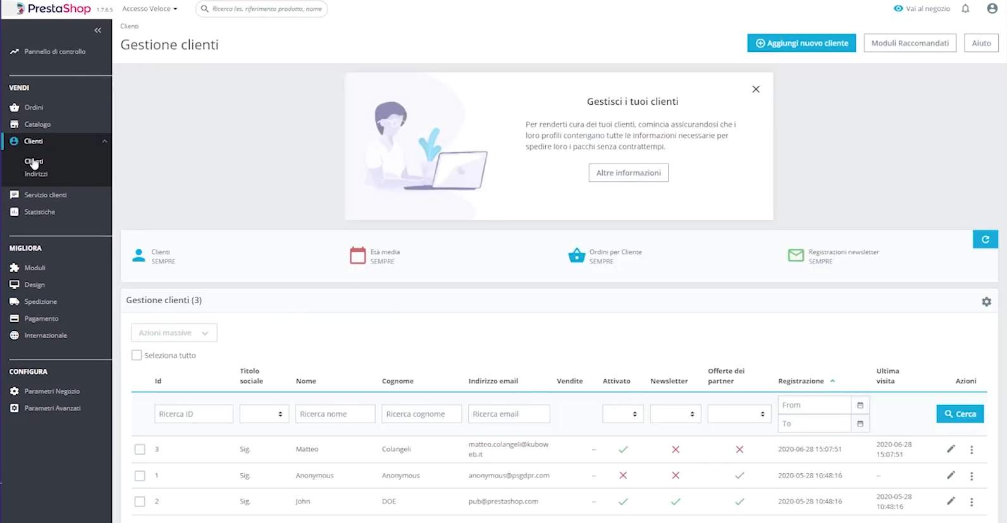The width and height of the screenshot is (1007, 523).
Task: Click the notifications bell icon
Action: [x=965, y=9]
